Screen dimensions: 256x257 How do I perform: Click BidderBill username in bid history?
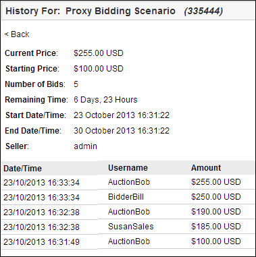[x=126, y=197]
